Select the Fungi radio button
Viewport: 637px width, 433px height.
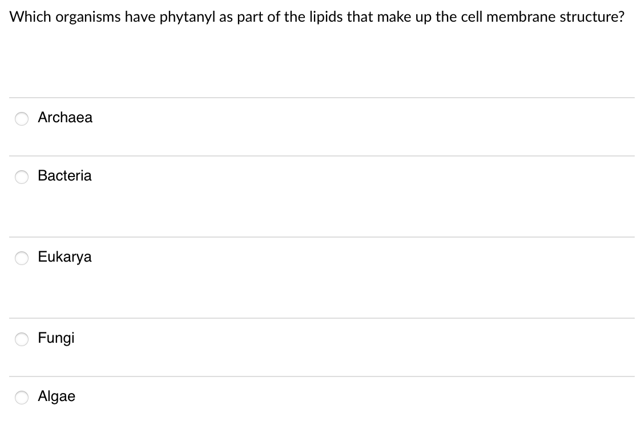point(22,339)
